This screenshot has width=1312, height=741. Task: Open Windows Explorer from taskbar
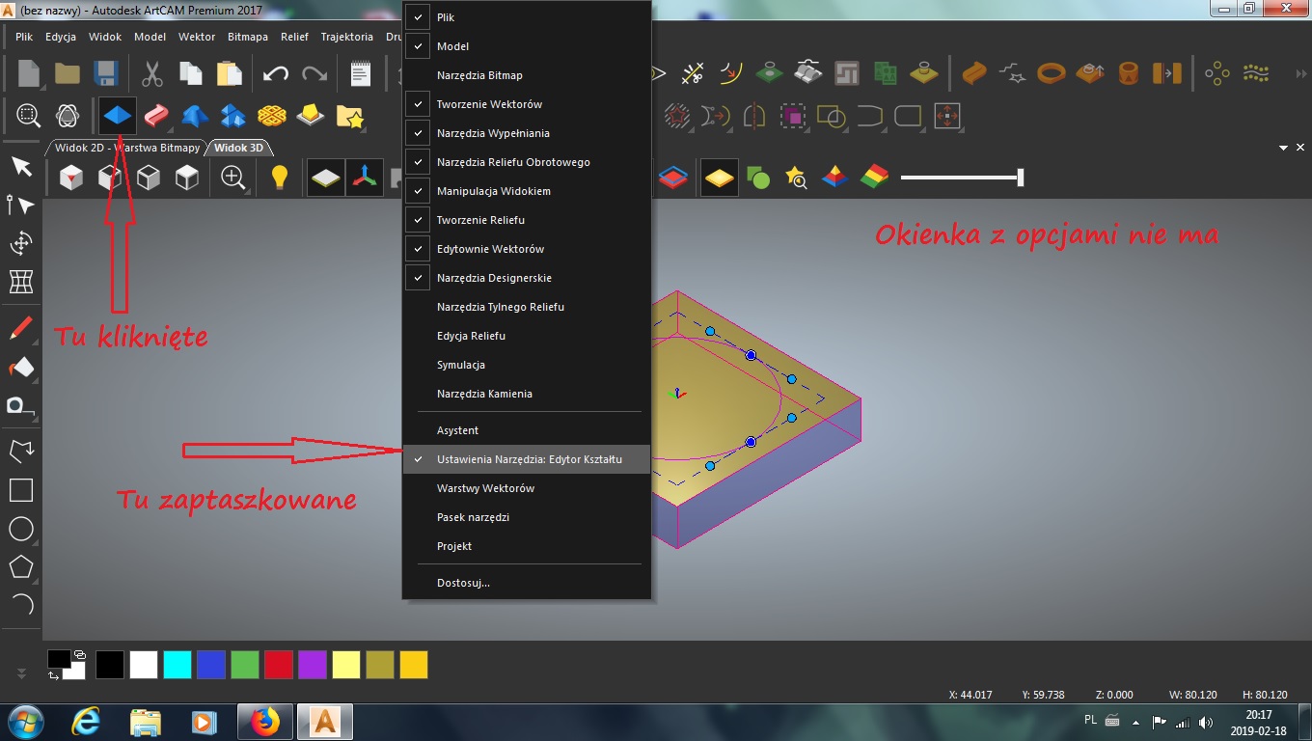click(x=146, y=722)
